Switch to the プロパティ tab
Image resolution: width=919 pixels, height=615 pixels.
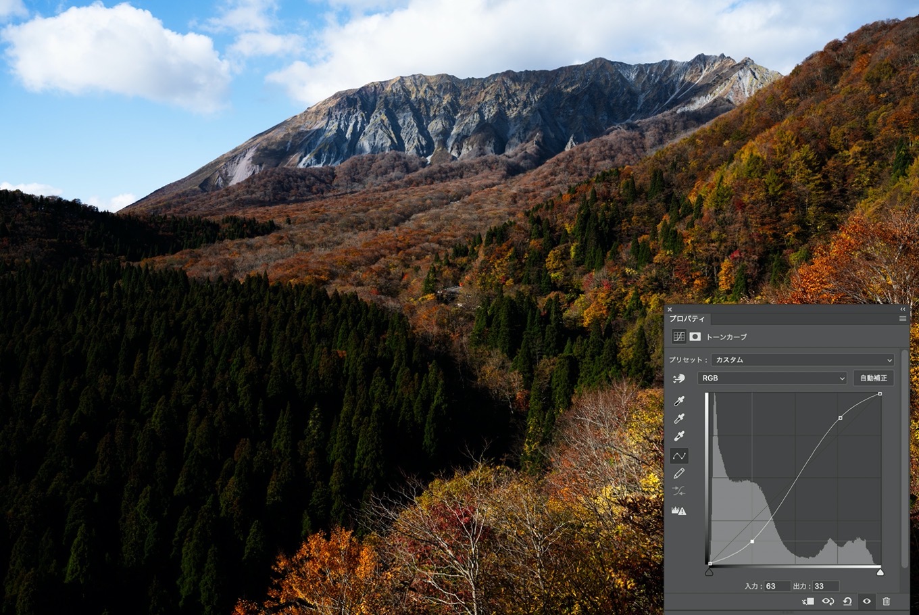click(x=687, y=318)
